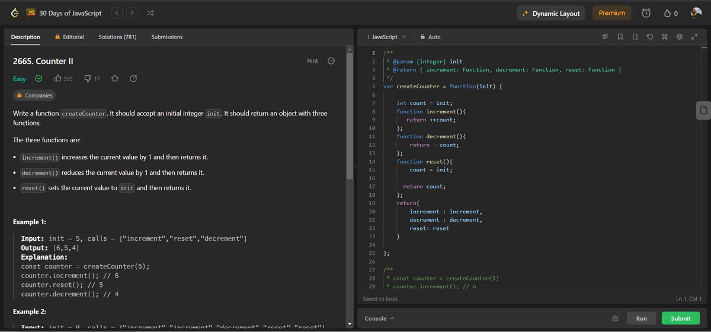Open the streak flame counter
This screenshot has width=711, height=332.
point(671,13)
